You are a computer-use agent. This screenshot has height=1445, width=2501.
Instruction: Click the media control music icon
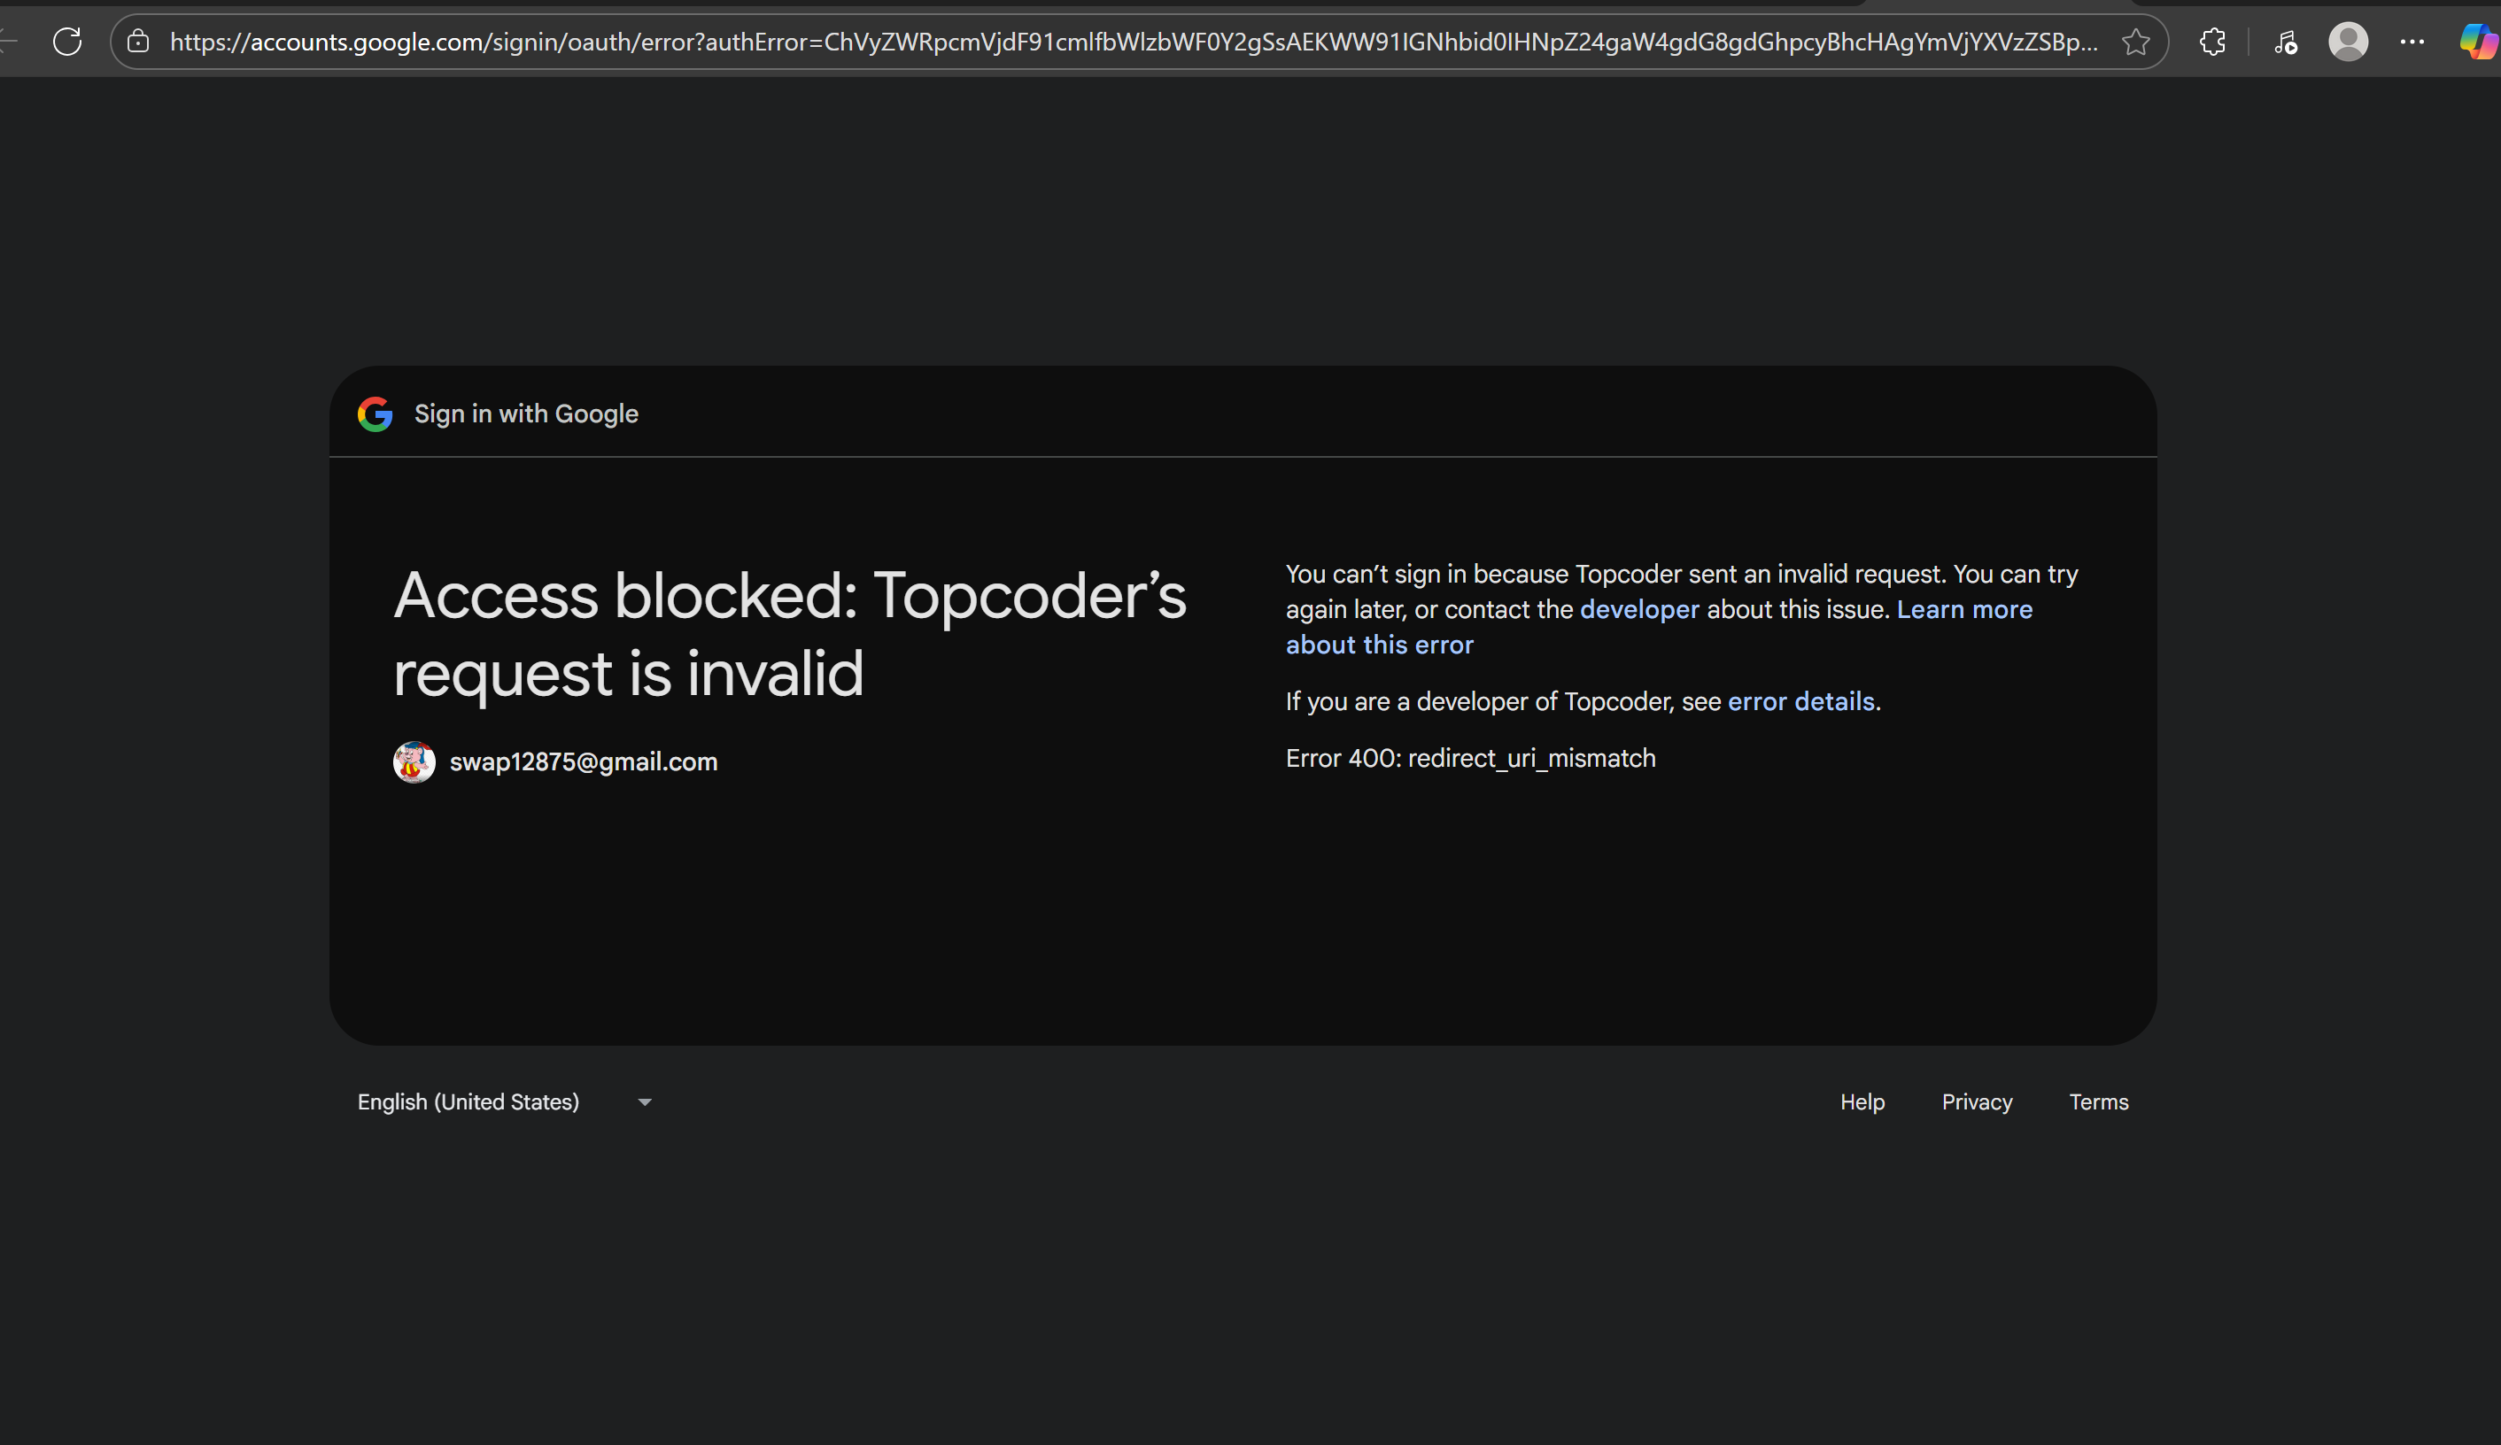(x=2286, y=42)
